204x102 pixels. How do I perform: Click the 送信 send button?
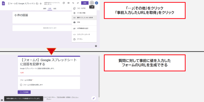click(85, 3)
